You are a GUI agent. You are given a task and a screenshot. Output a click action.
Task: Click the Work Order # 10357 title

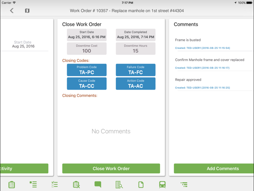[127, 11]
